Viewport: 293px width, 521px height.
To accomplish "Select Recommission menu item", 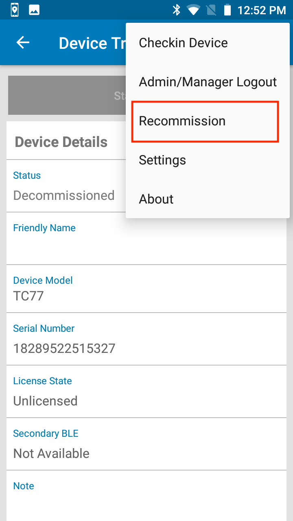I will [x=205, y=121].
